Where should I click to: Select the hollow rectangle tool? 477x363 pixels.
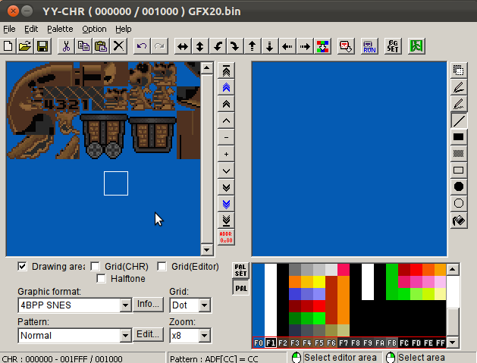459,170
